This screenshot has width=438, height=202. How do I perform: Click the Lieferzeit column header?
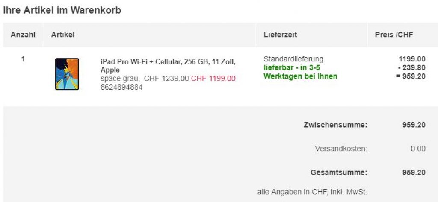click(x=280, y=35)
